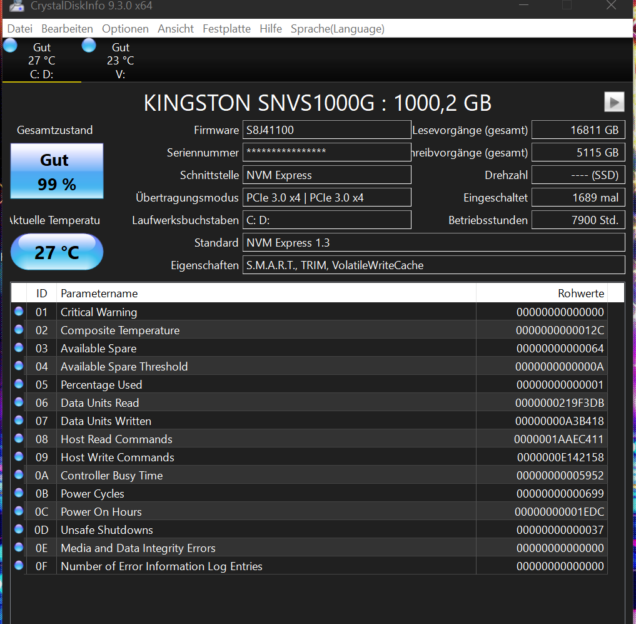Click raw value 0000000E142158
This screenshot has width=636, height=624.
point(560,457)
